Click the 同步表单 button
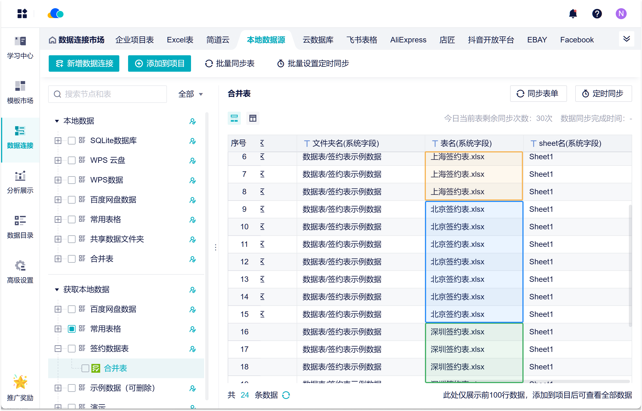This screenshot has width=642, height=411. tap(538, 94)
